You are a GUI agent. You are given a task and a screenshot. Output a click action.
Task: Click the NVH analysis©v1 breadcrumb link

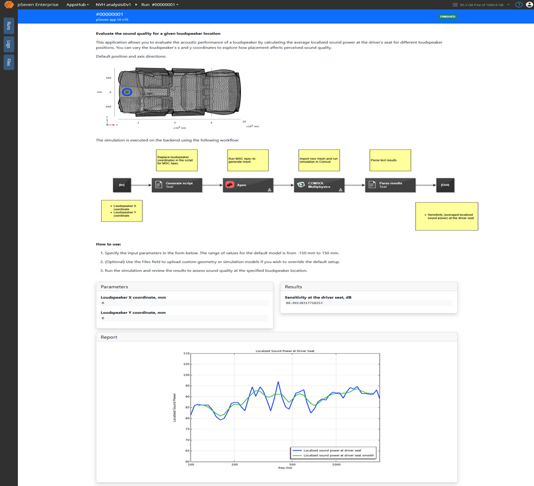(113, 4)
